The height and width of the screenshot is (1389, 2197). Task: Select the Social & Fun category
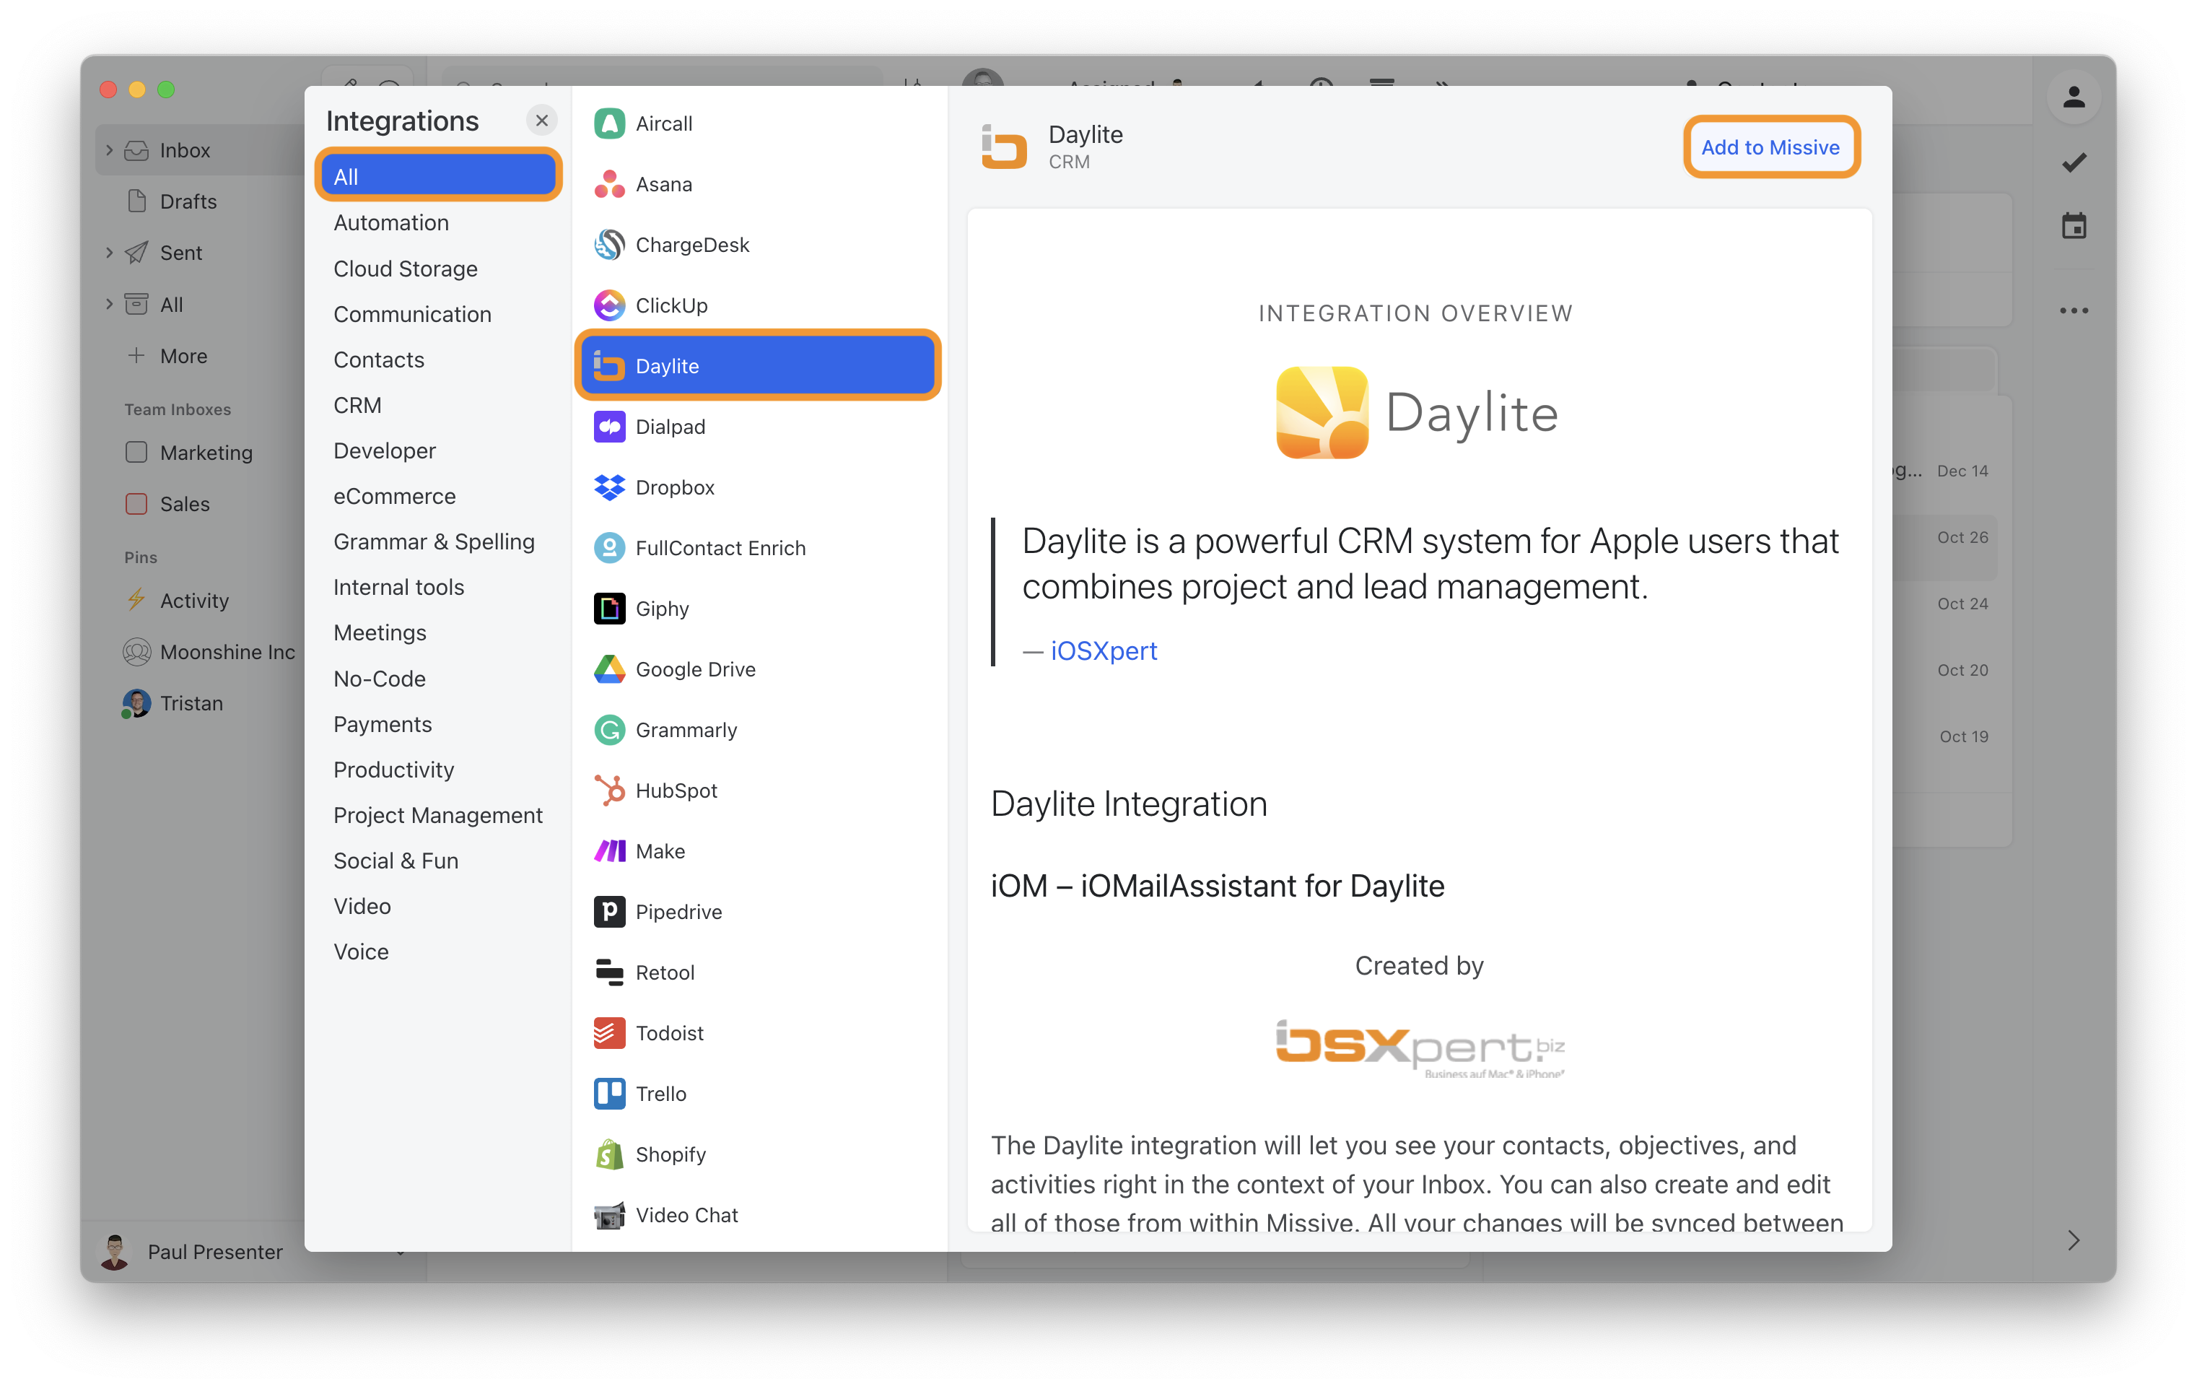(438, 861)
